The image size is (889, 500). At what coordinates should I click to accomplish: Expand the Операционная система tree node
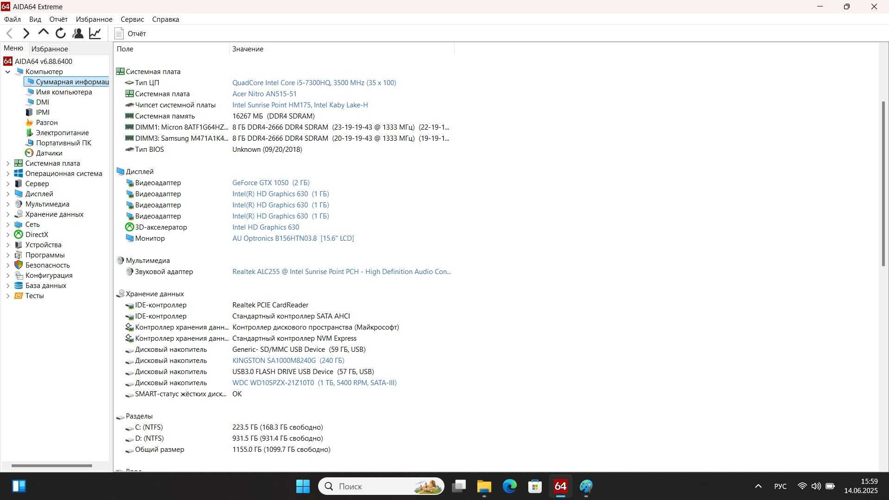click(x=8, y=174)
